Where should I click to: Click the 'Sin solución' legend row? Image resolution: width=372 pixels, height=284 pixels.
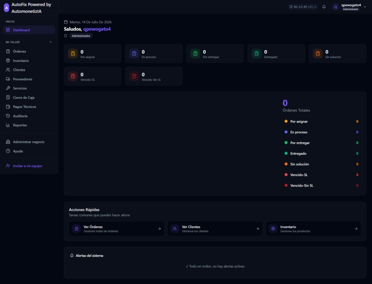(x=321, y=164)
